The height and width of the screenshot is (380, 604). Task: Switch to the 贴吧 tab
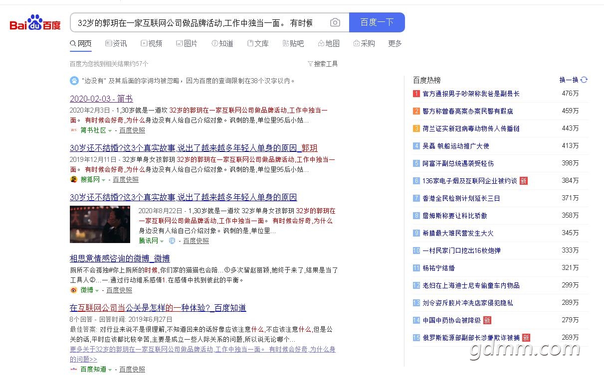(x=293, y=43)
